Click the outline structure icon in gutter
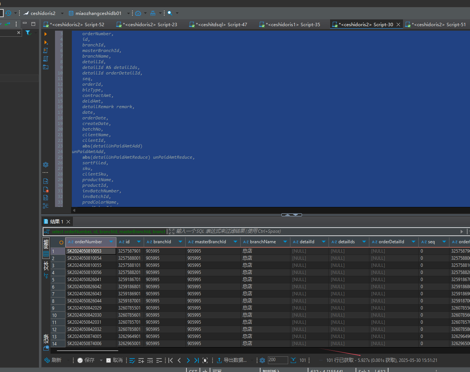The width and height of the screenshot is (470, 372). coord(46,206)
